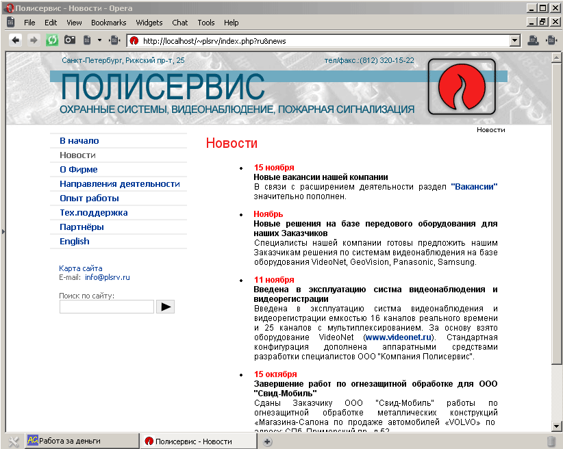Switch site to English version
This screenshot has height=449, width=563.
coord(75,241)
